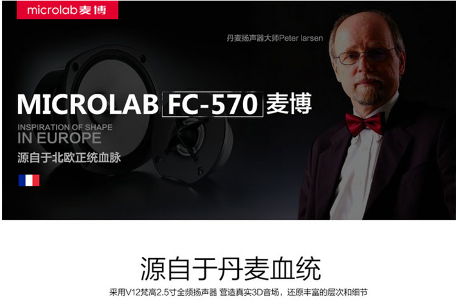Viewport: 456px width, 300px height.
Task: Click the man's eyeglasses
Action: (366, 55)
